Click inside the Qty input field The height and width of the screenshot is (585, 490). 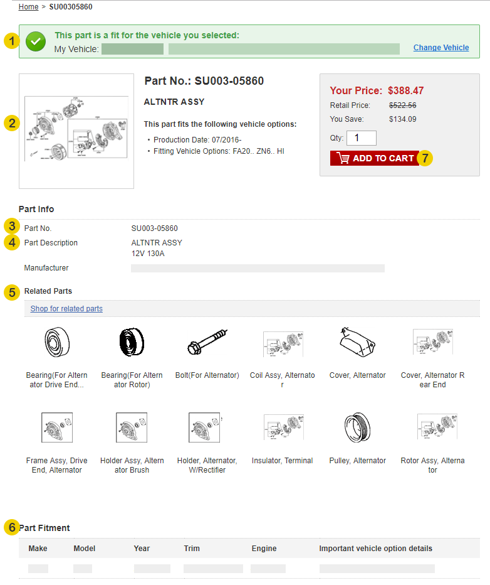[x=362, y=137]
